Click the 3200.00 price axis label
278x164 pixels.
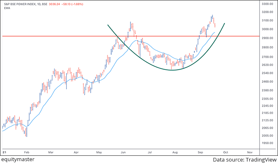[267, 12]
